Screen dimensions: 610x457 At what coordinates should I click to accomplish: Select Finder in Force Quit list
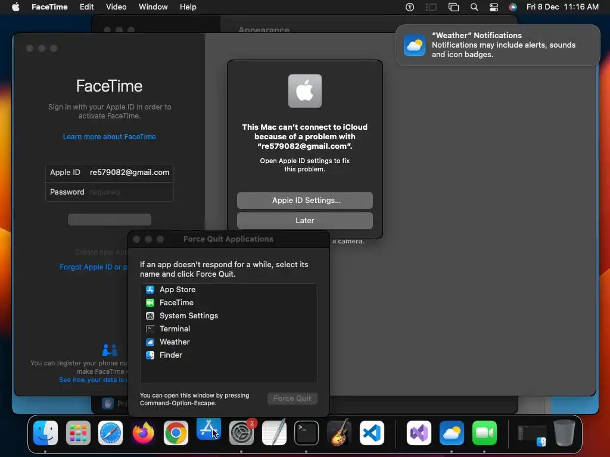228,355
